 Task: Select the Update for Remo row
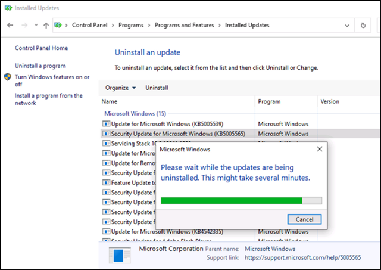click(x=133, y=163)
